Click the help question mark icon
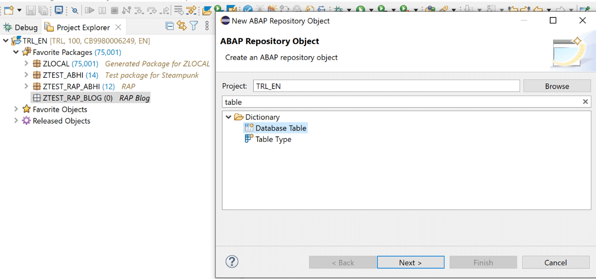The image size is (596, 279). pyautogui.click(x=232, y=262)
